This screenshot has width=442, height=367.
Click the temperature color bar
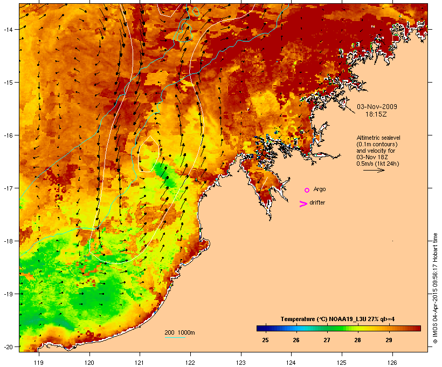tap(339, 328)
